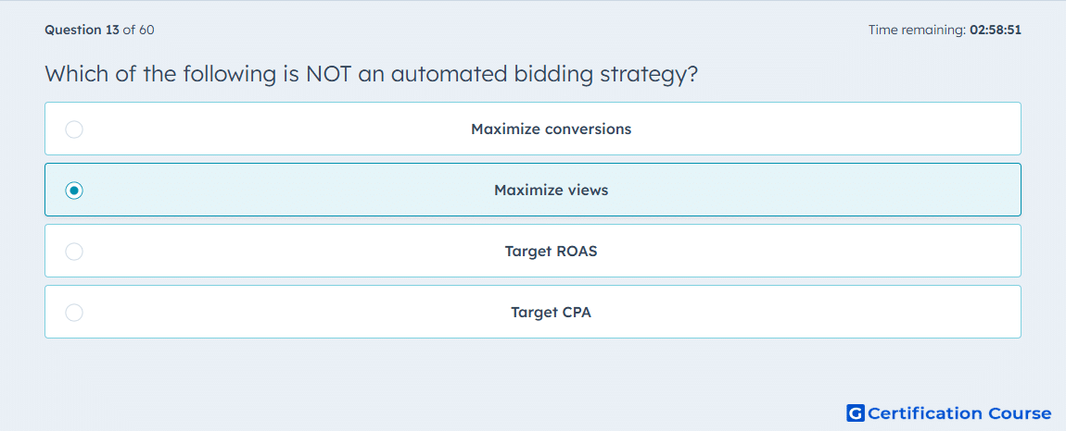Click the blue G logo icon
The height and width of the screenshot is (431, 1066).
click(856, 413)
